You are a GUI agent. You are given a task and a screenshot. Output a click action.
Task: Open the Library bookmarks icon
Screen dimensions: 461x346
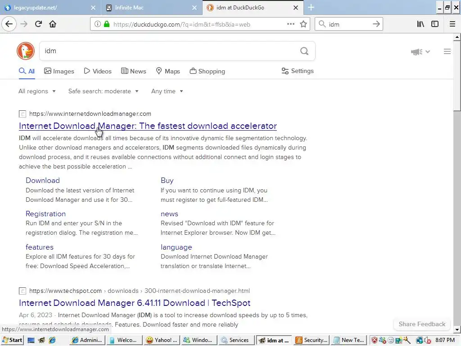(420, 24)
